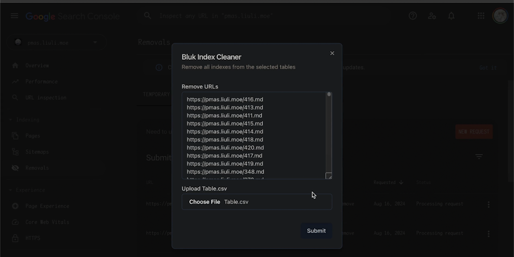Click the New Request button
Image resolution: width=514 pixels, height=257 pixels.
click(x=474, y=132)
